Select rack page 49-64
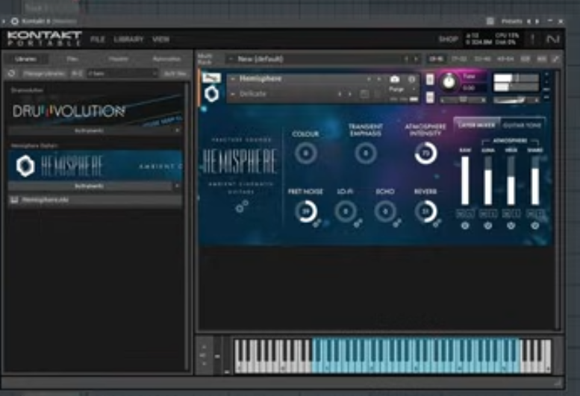This screenshot has height=396, width=580. tap(505, 59)
